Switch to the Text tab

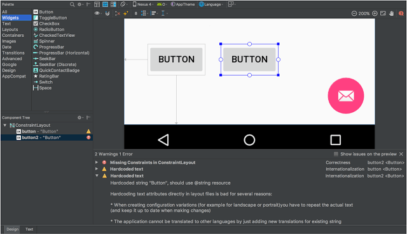29,229
